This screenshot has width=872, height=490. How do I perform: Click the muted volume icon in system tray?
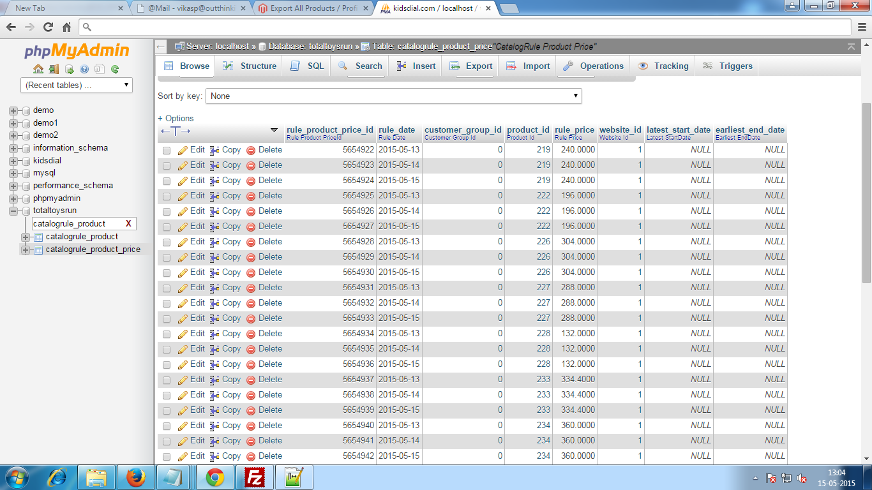802,478
